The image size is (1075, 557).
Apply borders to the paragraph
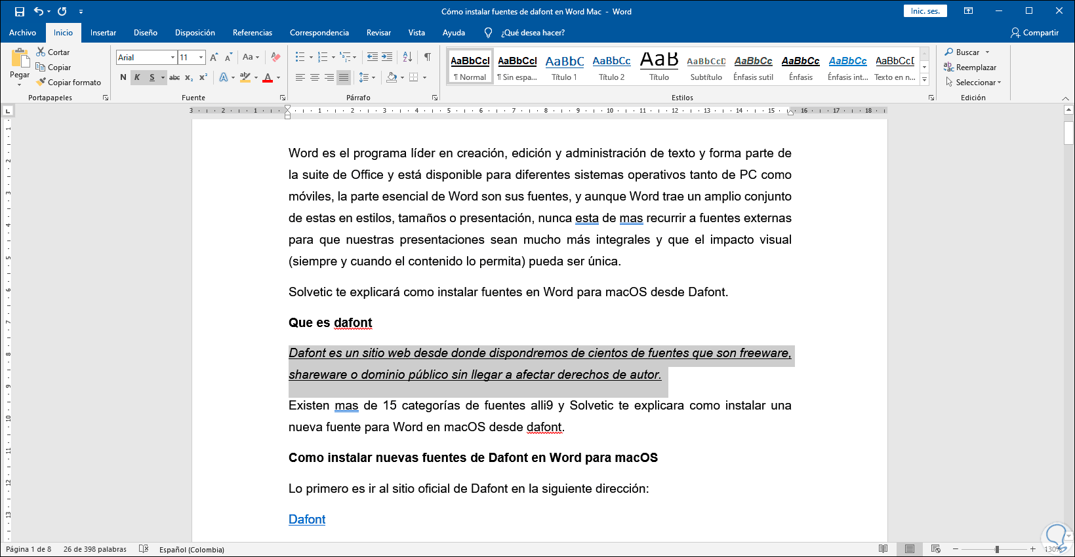coord(414,77)
